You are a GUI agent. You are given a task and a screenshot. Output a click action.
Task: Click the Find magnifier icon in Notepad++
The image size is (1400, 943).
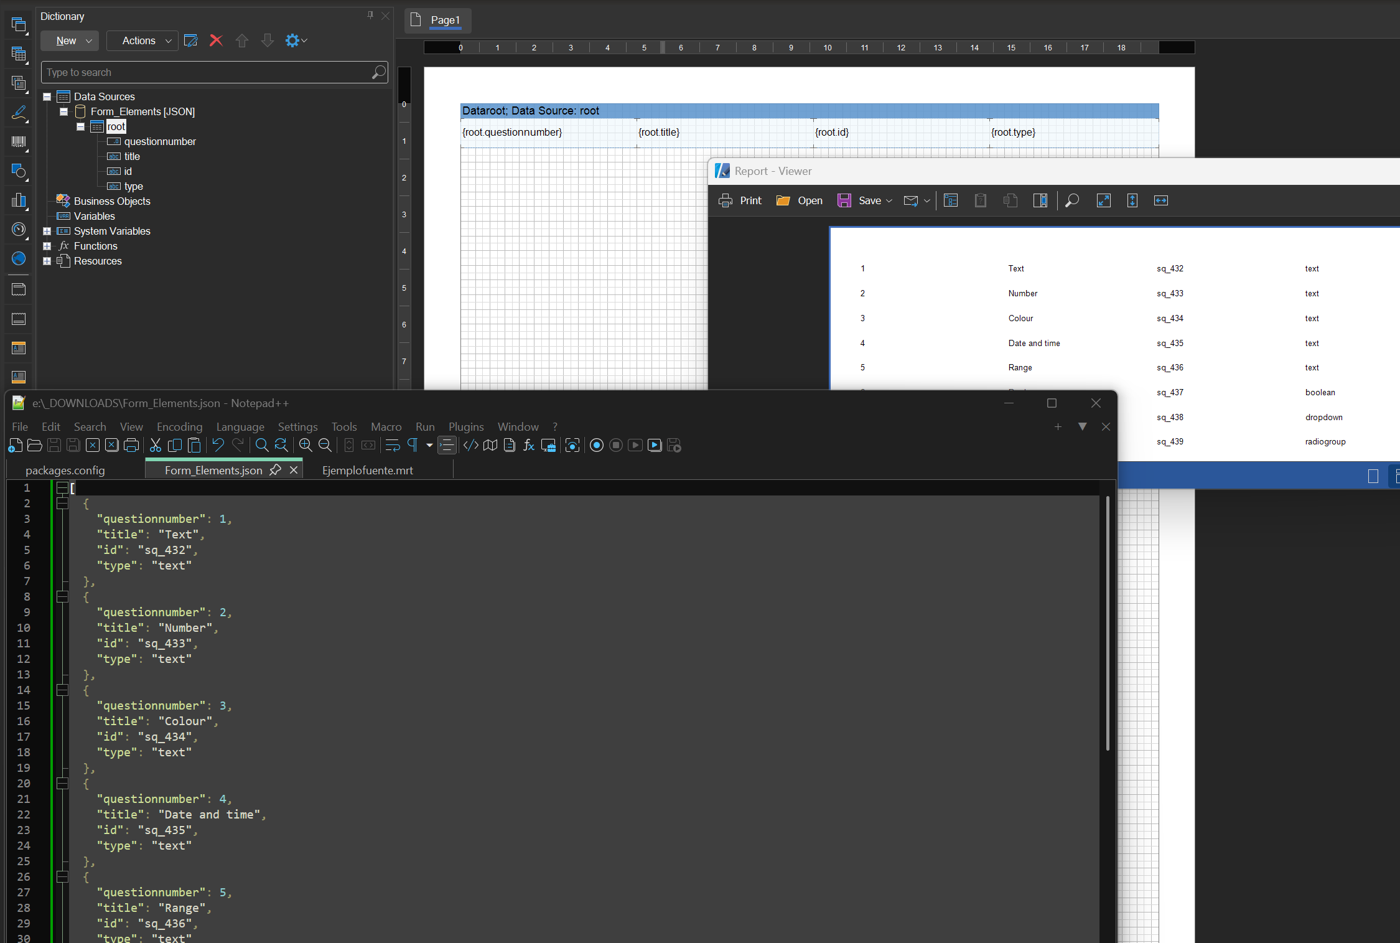point(262,445)
